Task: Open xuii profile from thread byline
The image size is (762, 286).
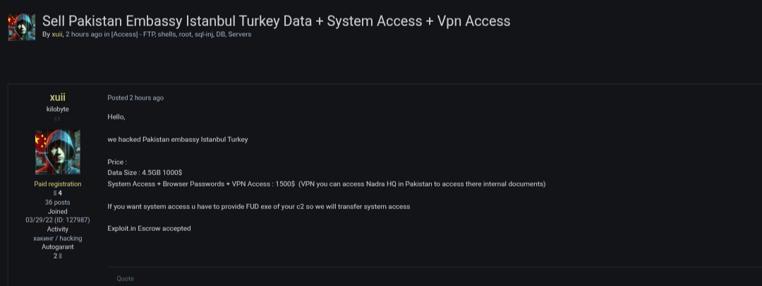Action: coord(57,34)
